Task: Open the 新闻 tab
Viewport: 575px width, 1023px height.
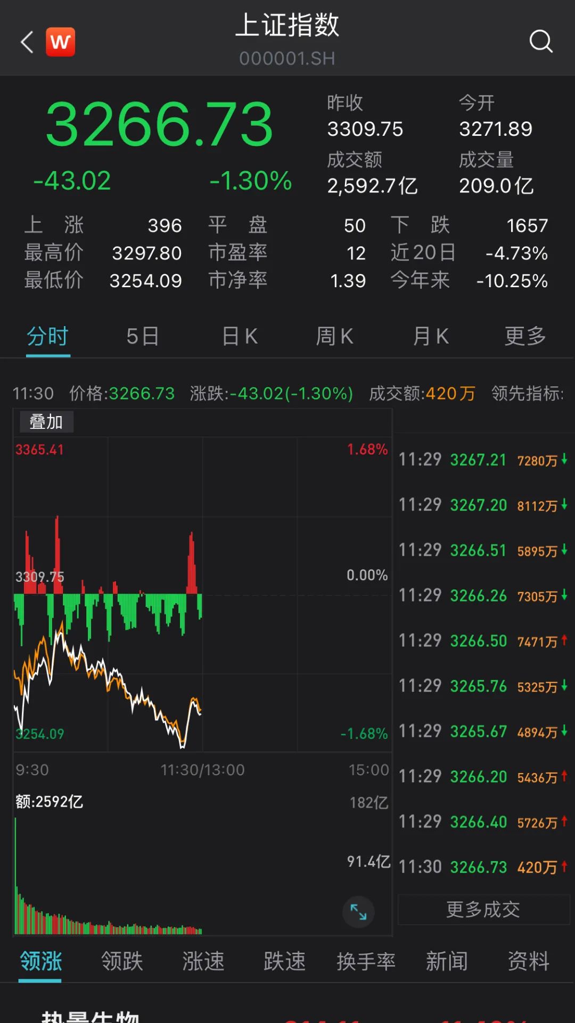Action: tap(447, 961)
